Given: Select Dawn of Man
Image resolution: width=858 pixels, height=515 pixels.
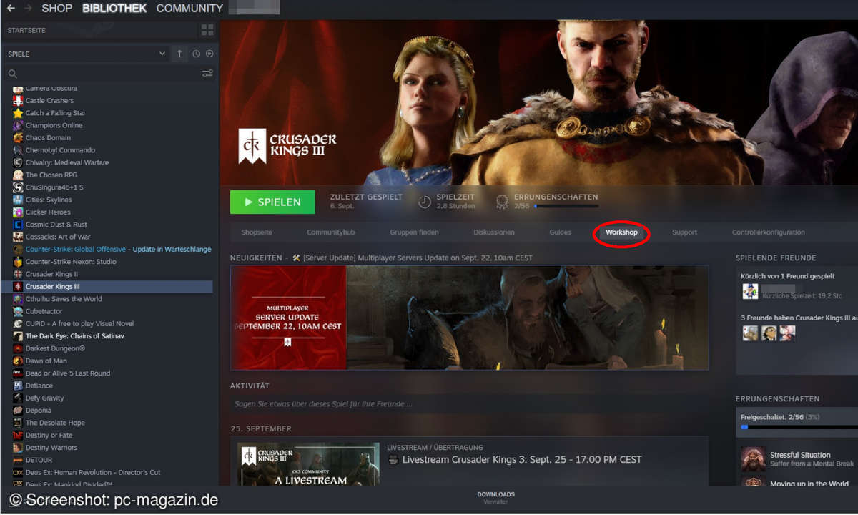Looking at the screenshot, I should [46, 360].
